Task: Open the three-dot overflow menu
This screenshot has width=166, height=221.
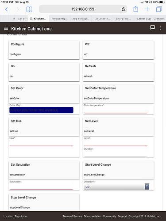Action: [161, 28]
